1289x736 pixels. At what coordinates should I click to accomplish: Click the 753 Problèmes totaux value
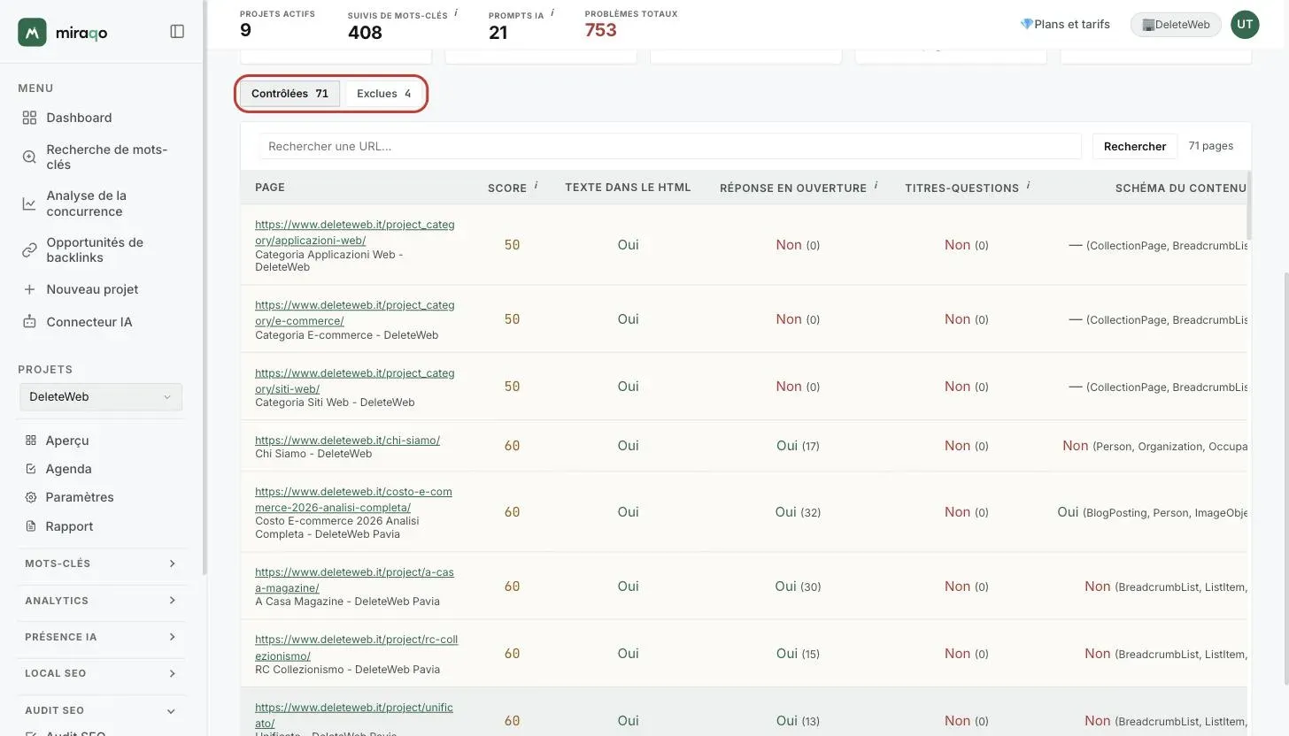600,30
